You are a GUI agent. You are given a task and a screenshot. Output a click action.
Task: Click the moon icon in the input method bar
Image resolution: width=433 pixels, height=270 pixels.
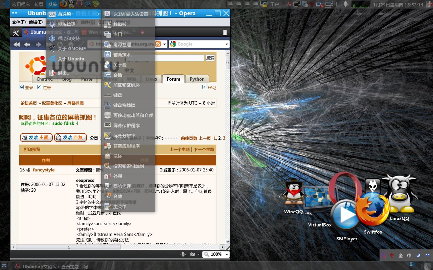[x=418, y=255]
